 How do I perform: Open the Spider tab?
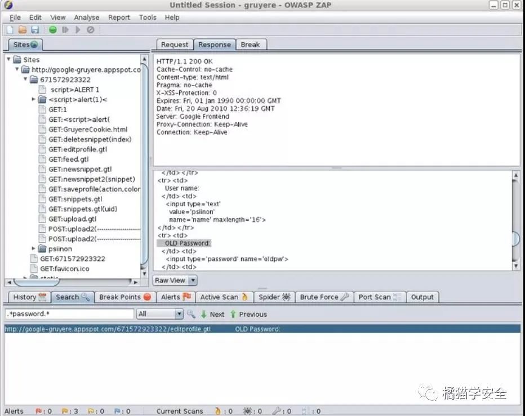coord(274,297)
